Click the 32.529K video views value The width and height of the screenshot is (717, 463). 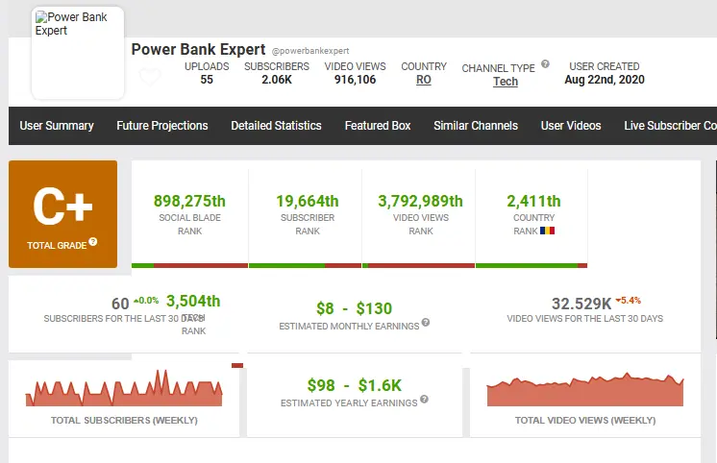click(581, 304)
